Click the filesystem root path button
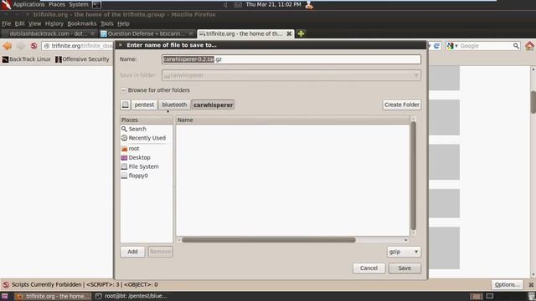536x301 pixels. point(126,105)
